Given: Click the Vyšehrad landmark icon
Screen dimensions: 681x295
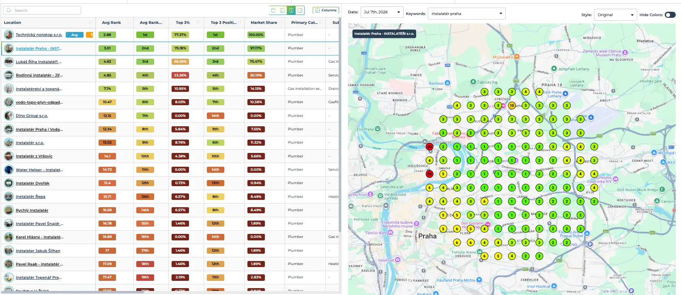Looking at the screenshot, I should tap(397, 260).
